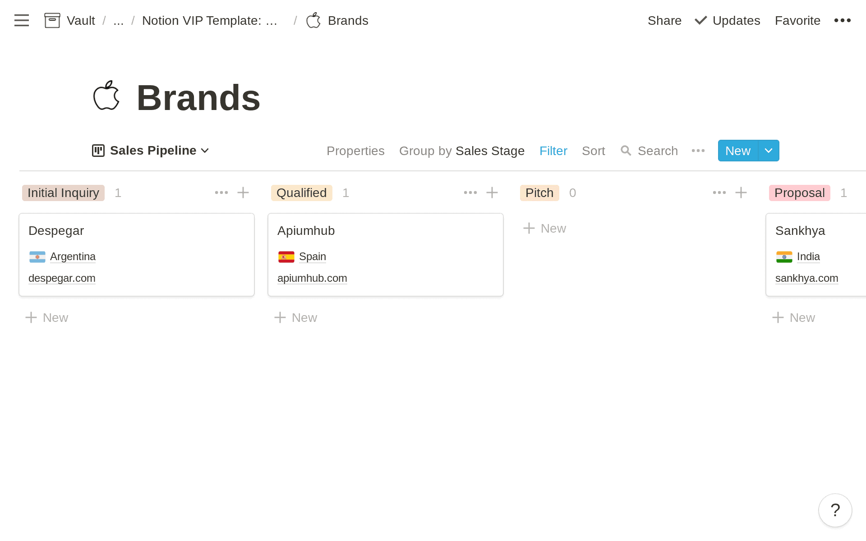The image size is (866, 541).
Task: Open the despegar.com link
Action: click(62, 278)
